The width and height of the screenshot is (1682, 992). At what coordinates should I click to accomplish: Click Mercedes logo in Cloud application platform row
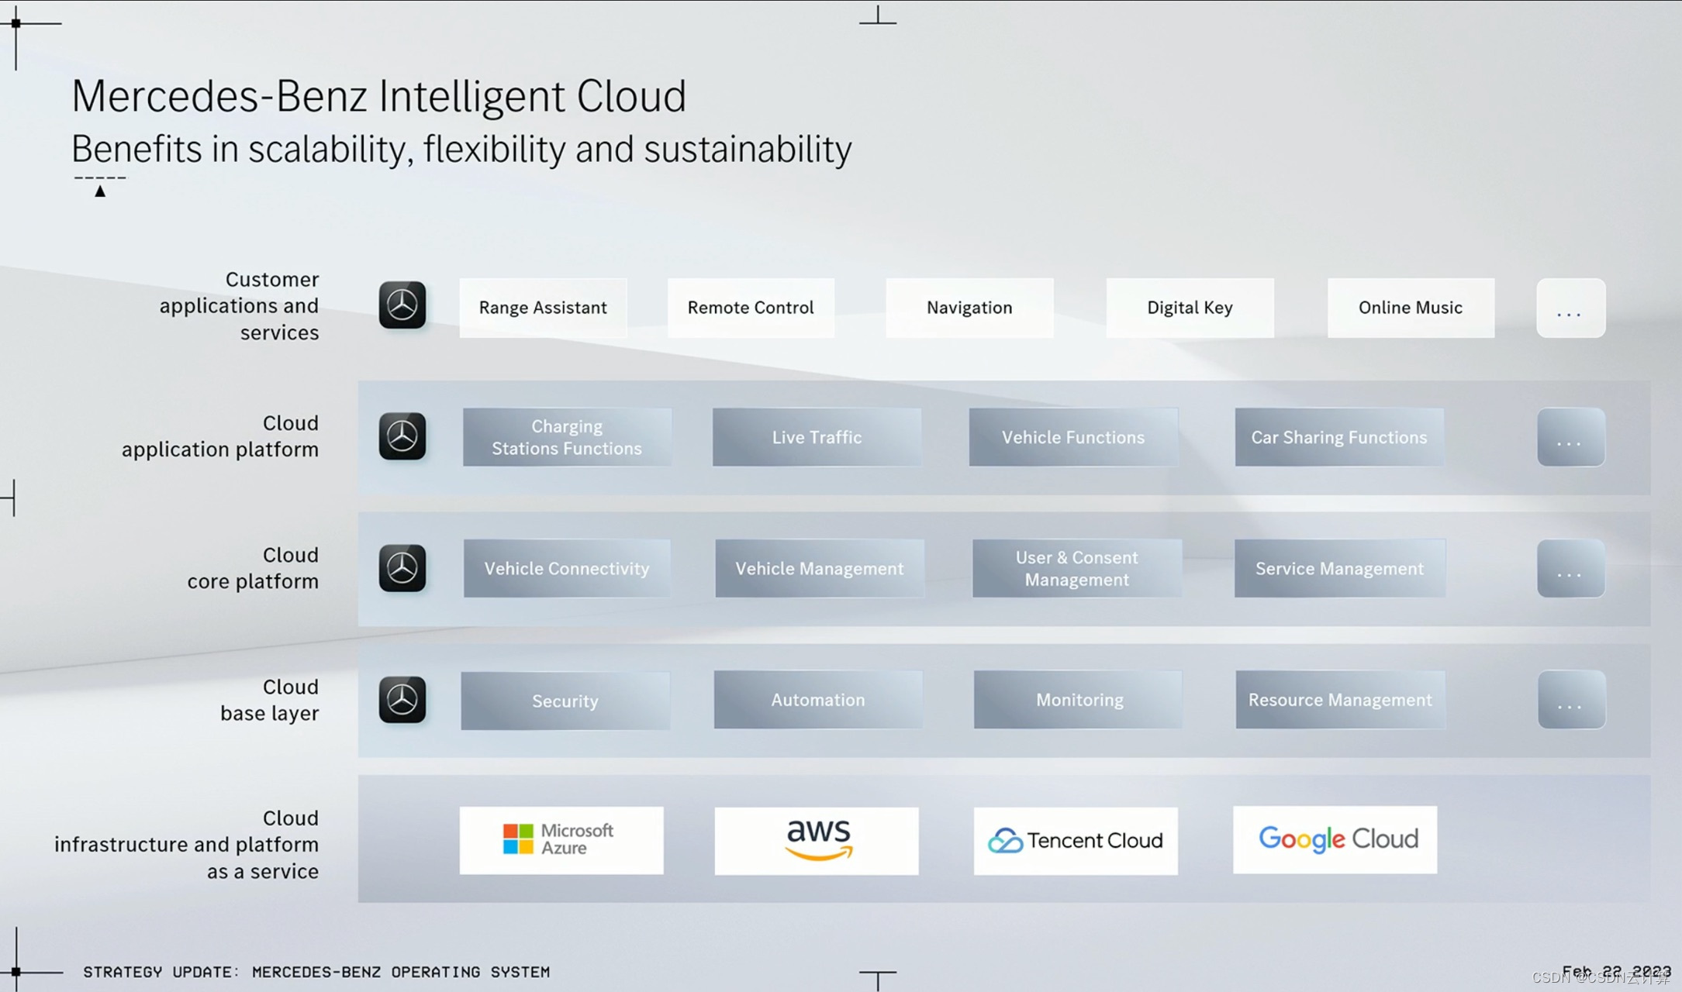402,436
